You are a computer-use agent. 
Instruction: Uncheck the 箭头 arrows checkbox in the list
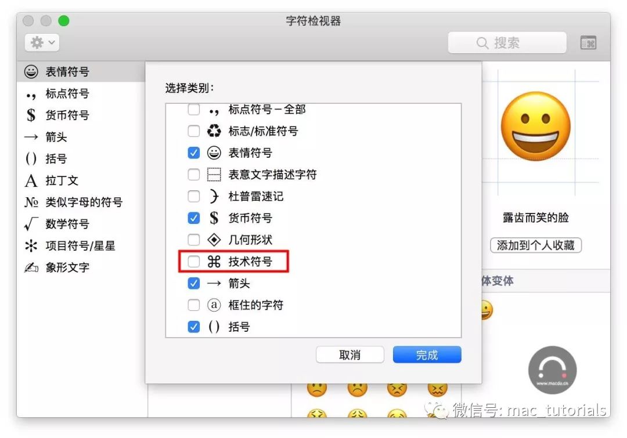[x=194, y=283]
